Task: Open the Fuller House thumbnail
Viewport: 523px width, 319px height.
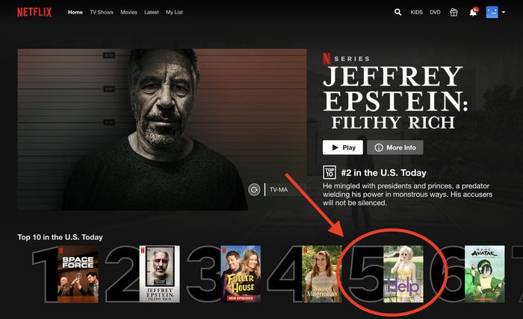Action: 241,274
